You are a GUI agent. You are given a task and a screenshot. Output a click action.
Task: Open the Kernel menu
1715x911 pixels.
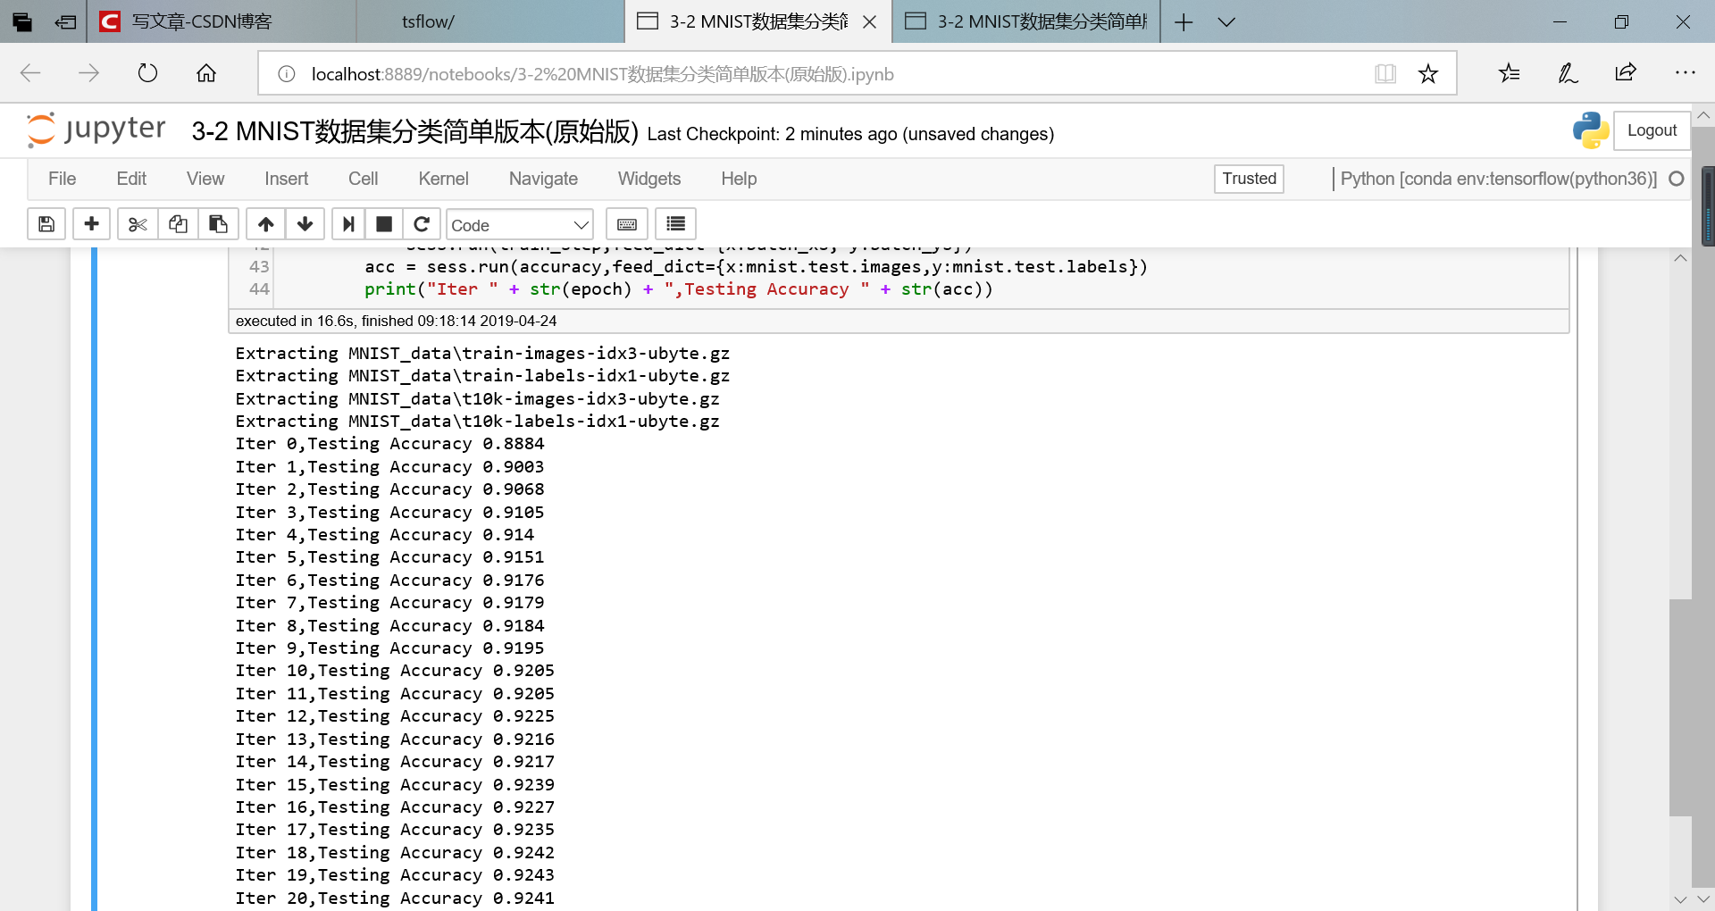[x=443, y=179]
